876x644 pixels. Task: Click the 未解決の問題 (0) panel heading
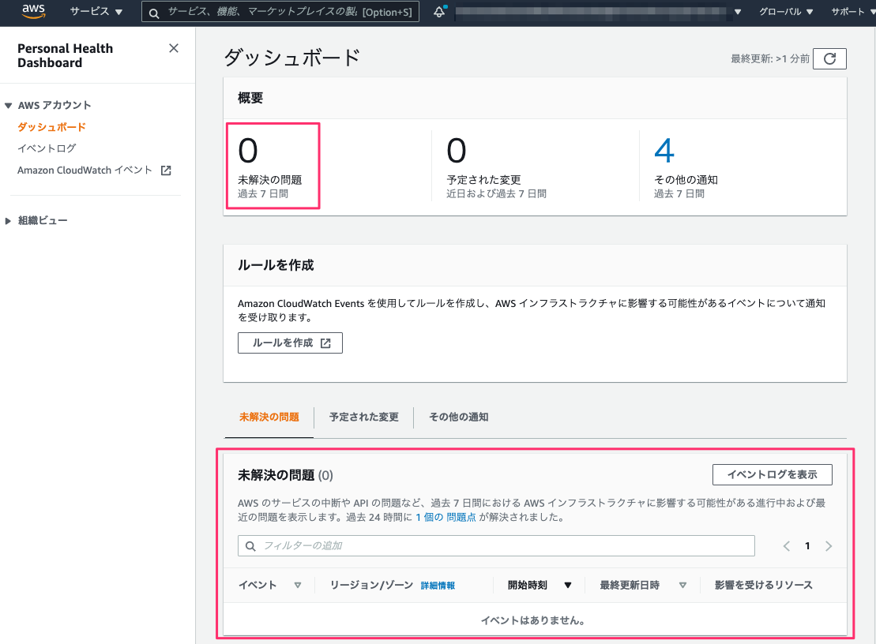point(285,475)
